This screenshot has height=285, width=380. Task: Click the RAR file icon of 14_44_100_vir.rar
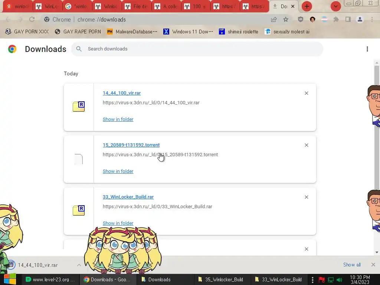pos(79,107)
